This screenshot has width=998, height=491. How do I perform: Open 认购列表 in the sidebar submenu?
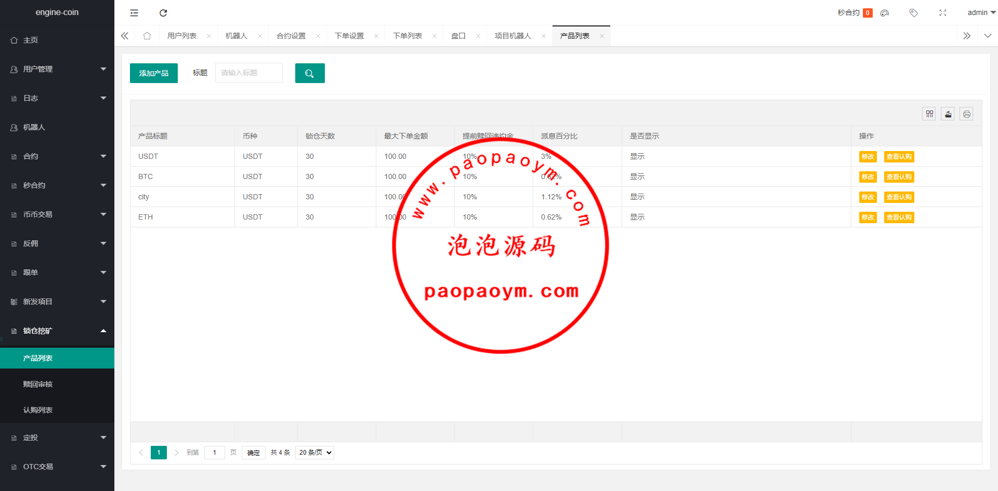(x=57, y=410)
